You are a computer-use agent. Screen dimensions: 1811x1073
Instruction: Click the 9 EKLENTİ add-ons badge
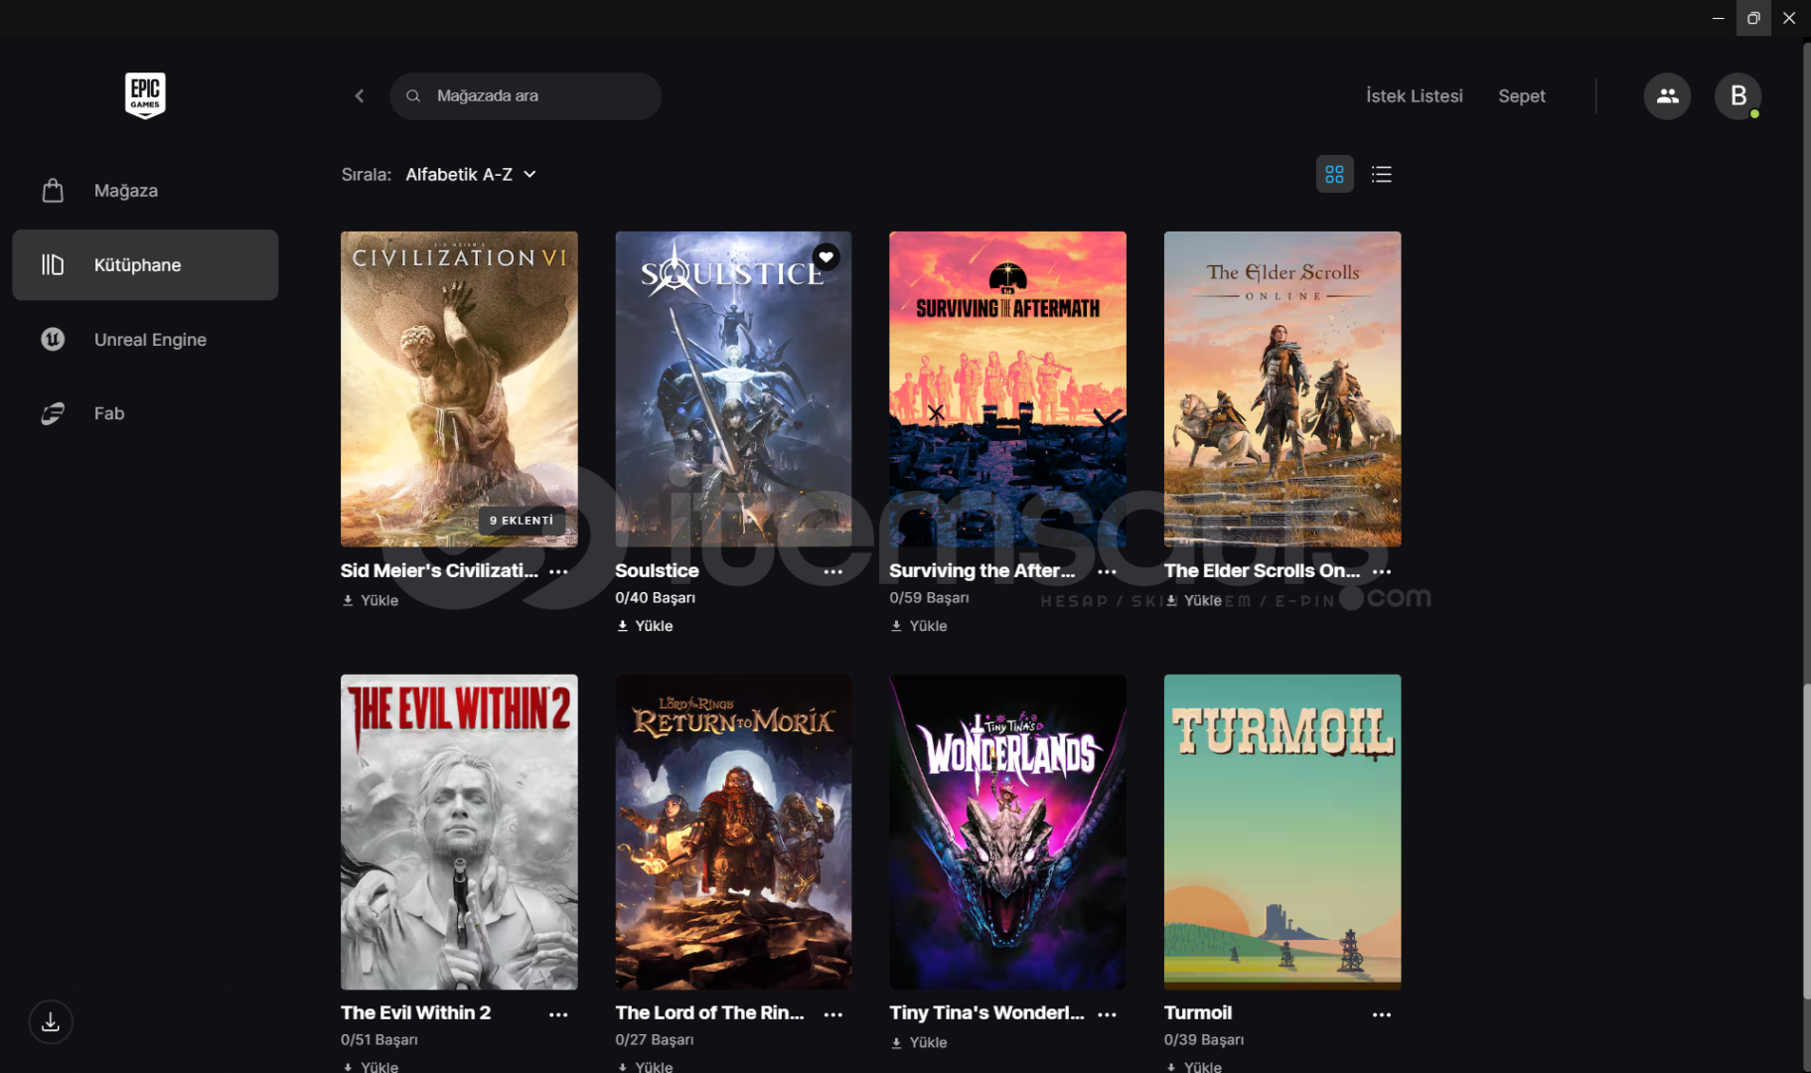[522, 521]
